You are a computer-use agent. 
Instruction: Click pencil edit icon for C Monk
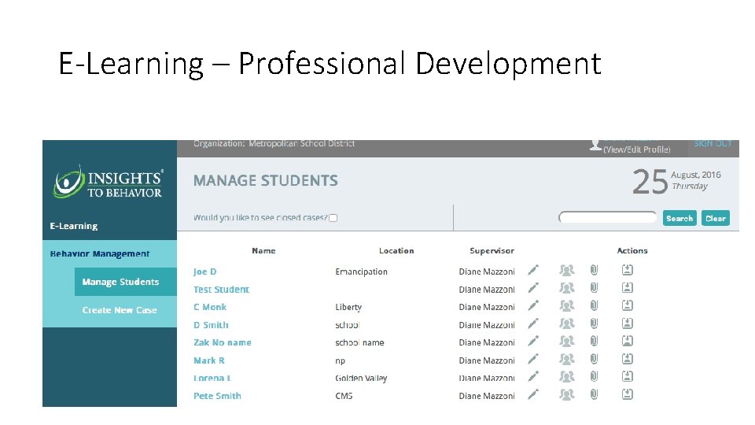click(x=533, y=305)
